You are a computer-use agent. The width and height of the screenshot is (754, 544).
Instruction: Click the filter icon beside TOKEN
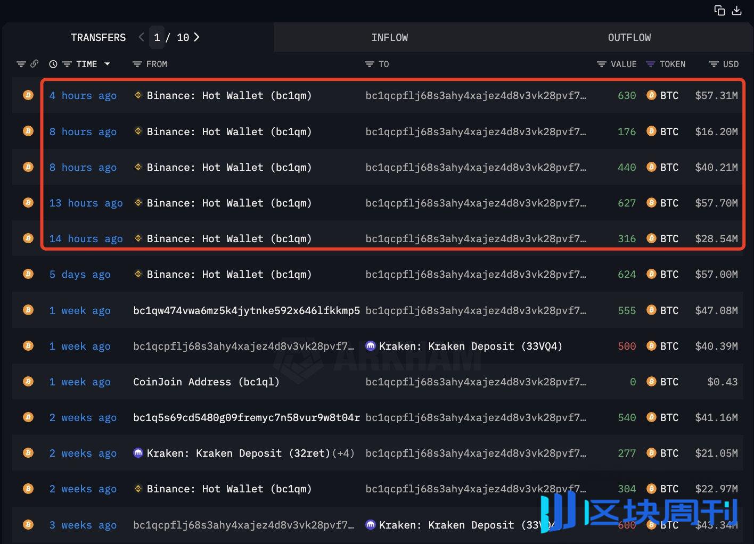650,64
